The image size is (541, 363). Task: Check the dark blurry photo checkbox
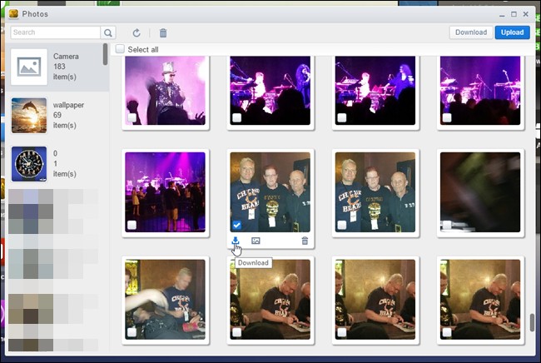[x=447, y=225]
